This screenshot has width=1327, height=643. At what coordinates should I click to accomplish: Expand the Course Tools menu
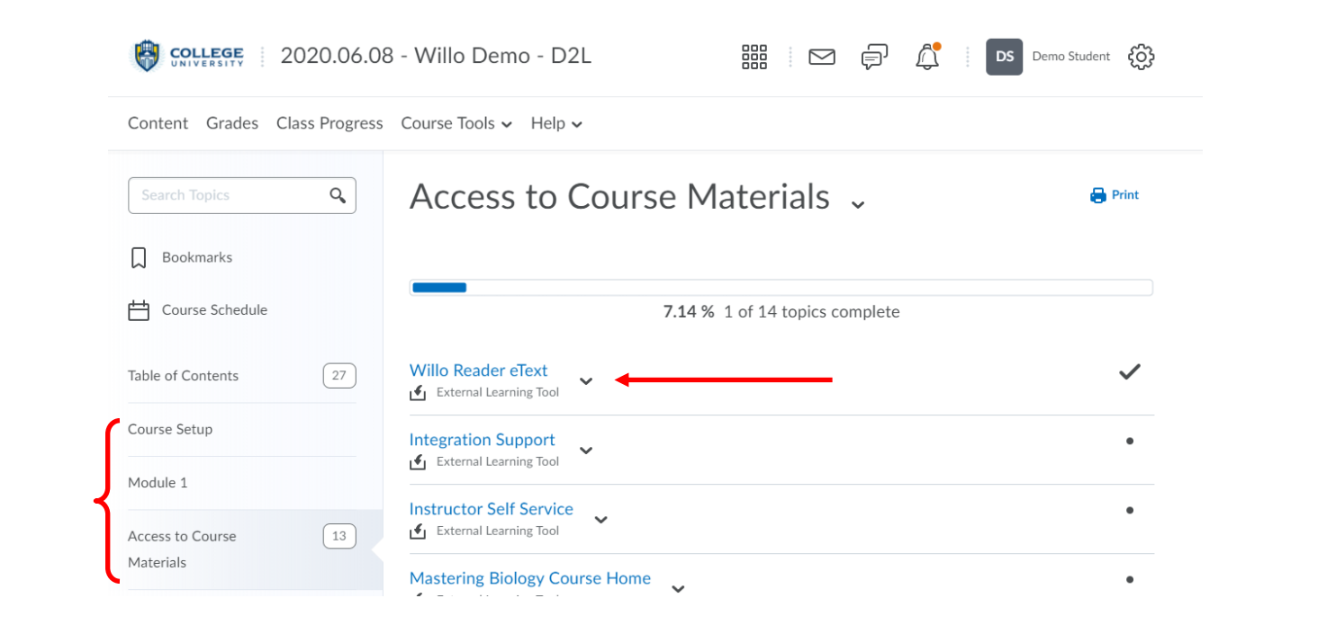(456, 123)
